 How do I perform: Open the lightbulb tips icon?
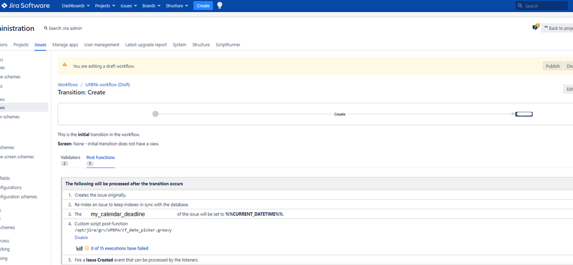click(x=220, y=6)
